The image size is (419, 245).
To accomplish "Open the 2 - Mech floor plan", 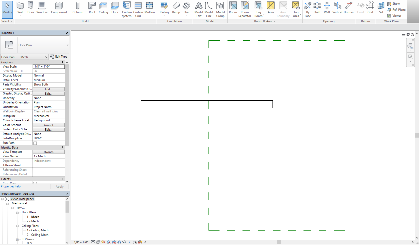I will [33, 221].
